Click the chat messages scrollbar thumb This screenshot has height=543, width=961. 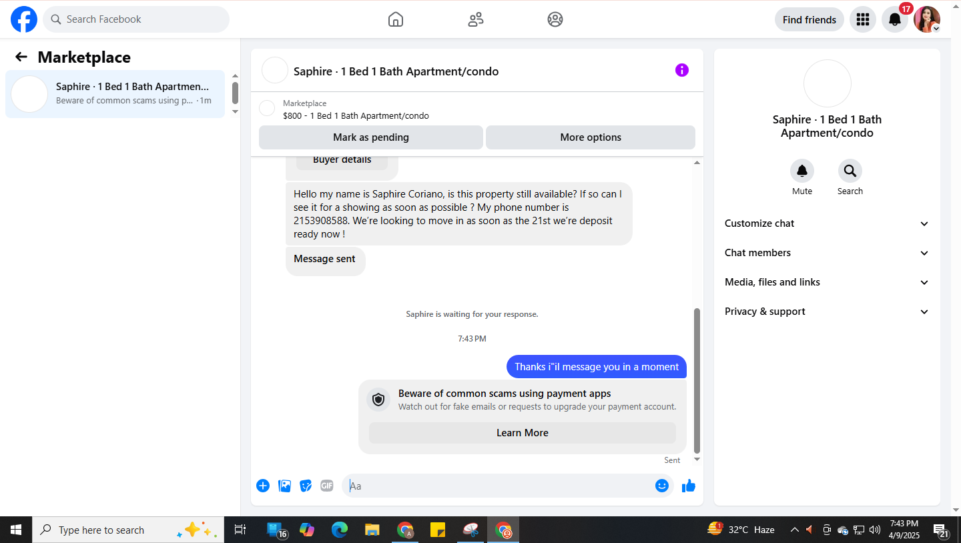pyautogui.click(x=697, y=380)
